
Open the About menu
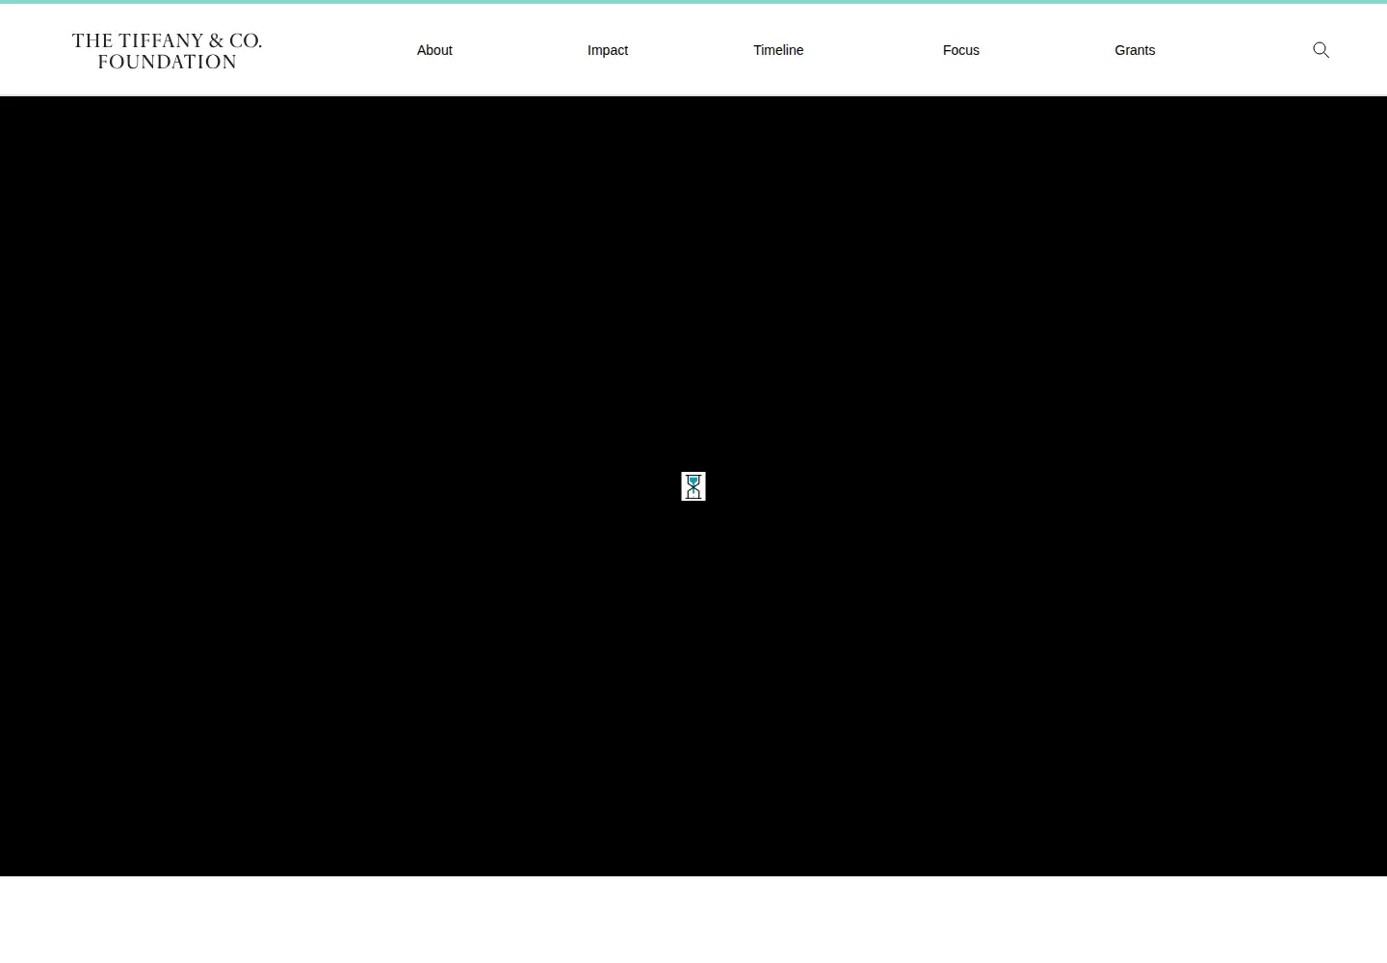(434, 50)
